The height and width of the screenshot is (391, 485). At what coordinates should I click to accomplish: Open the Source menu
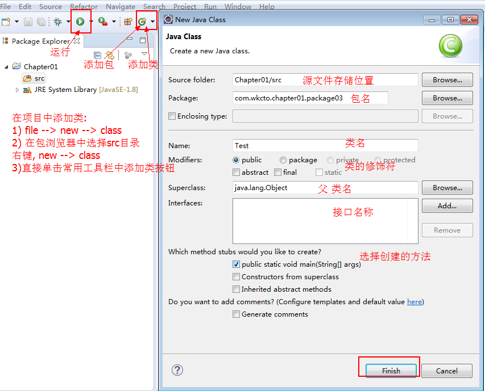coord(51,6)
